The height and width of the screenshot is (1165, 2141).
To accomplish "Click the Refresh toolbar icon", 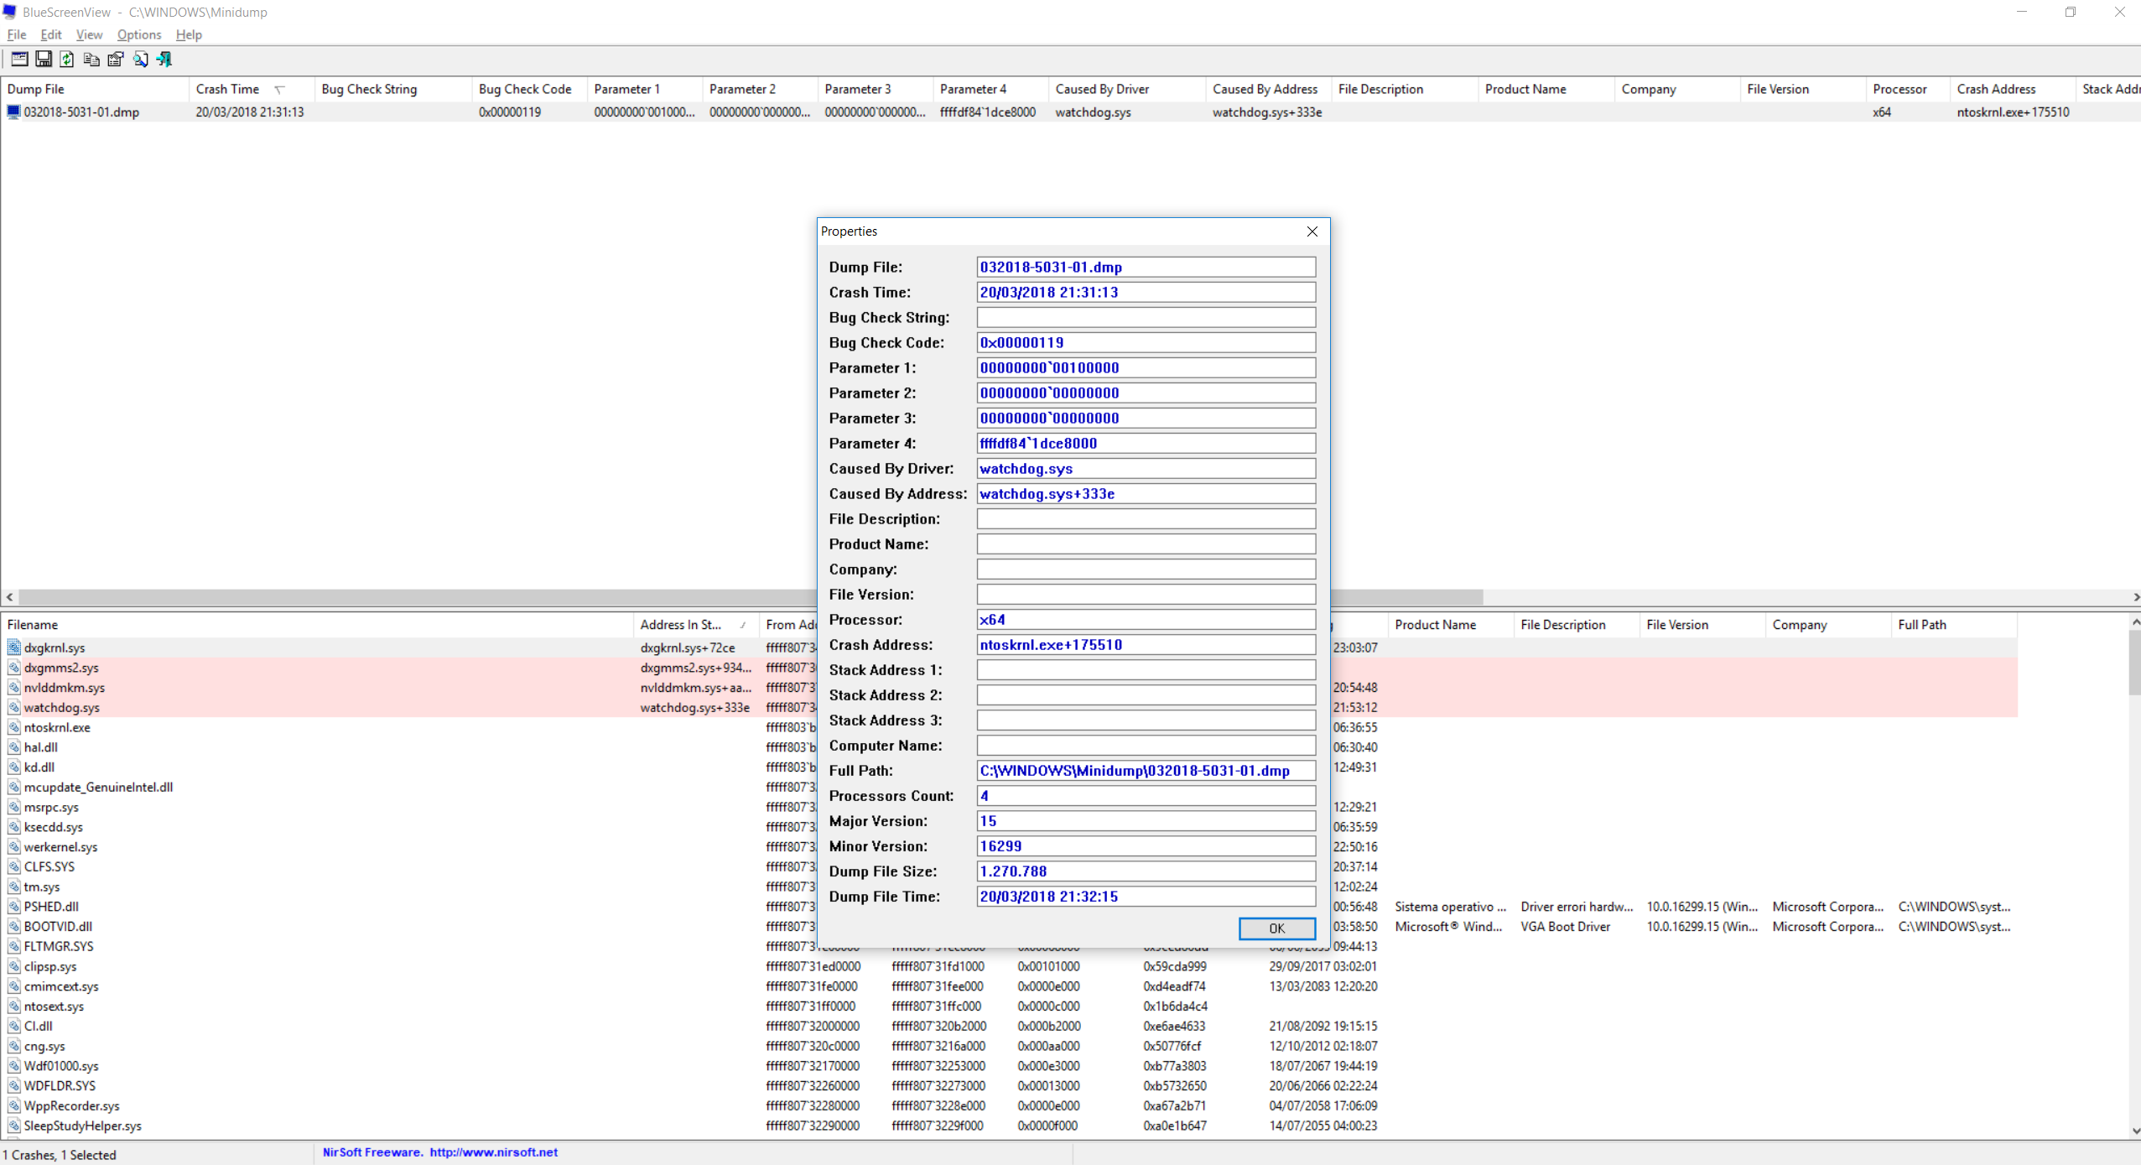I will [67, 60].
